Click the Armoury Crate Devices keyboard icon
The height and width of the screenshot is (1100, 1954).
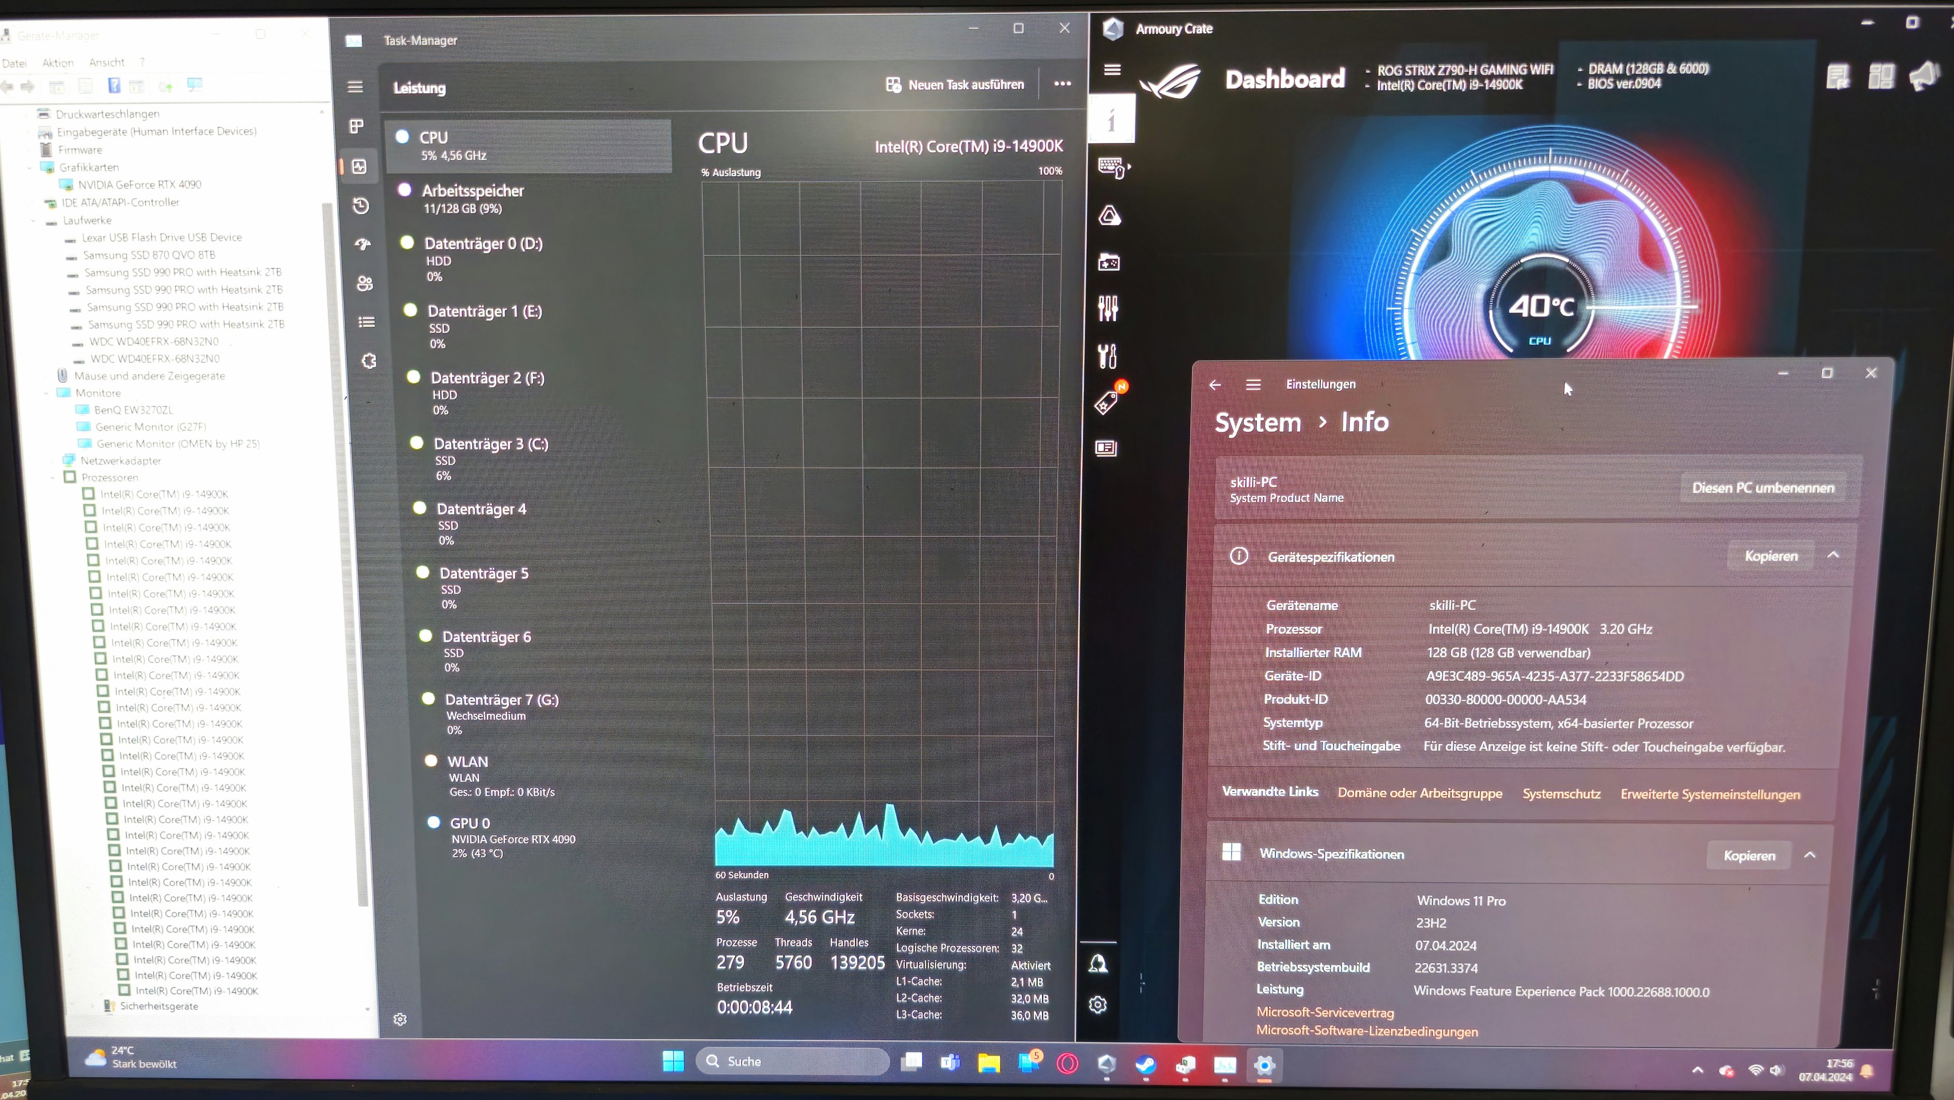tap(1111, 167)
